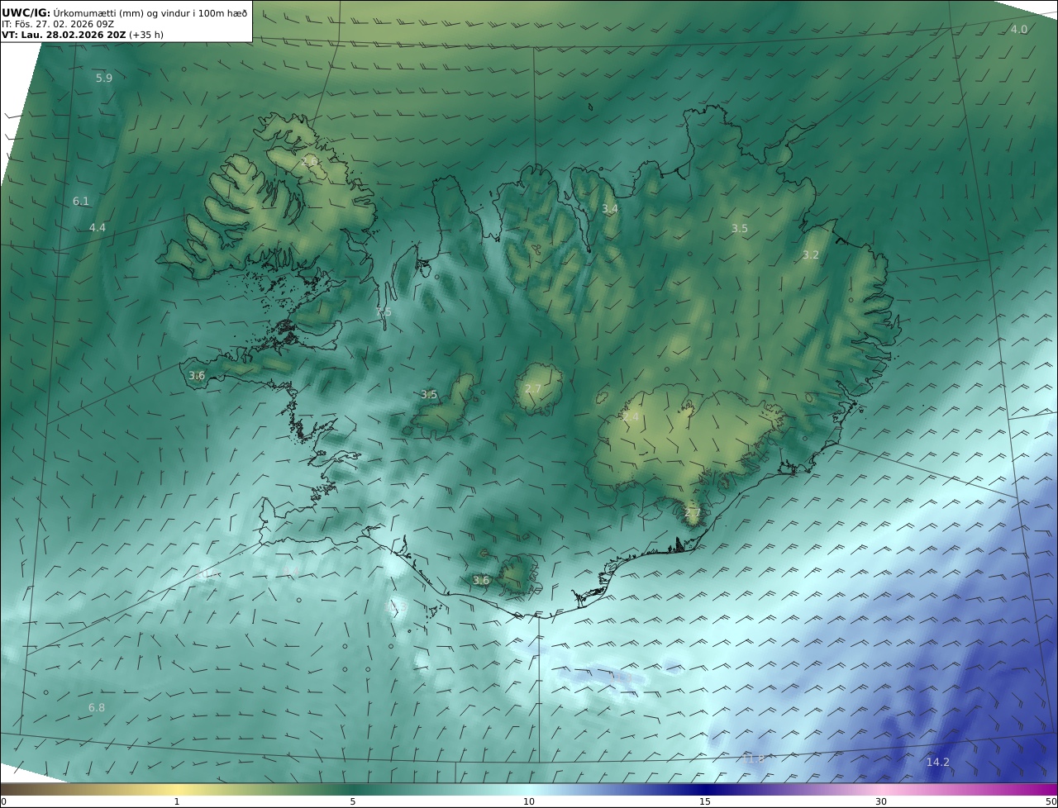Image resolution: width=1058 pixels, height=808 pixels.
Task: Click the colorbar tick label "15"
Action: click(x=705, y=801)
